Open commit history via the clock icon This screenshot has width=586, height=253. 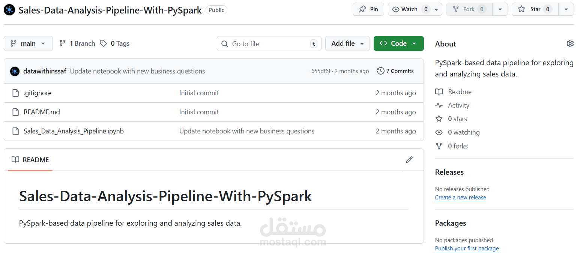click(380, 71)
